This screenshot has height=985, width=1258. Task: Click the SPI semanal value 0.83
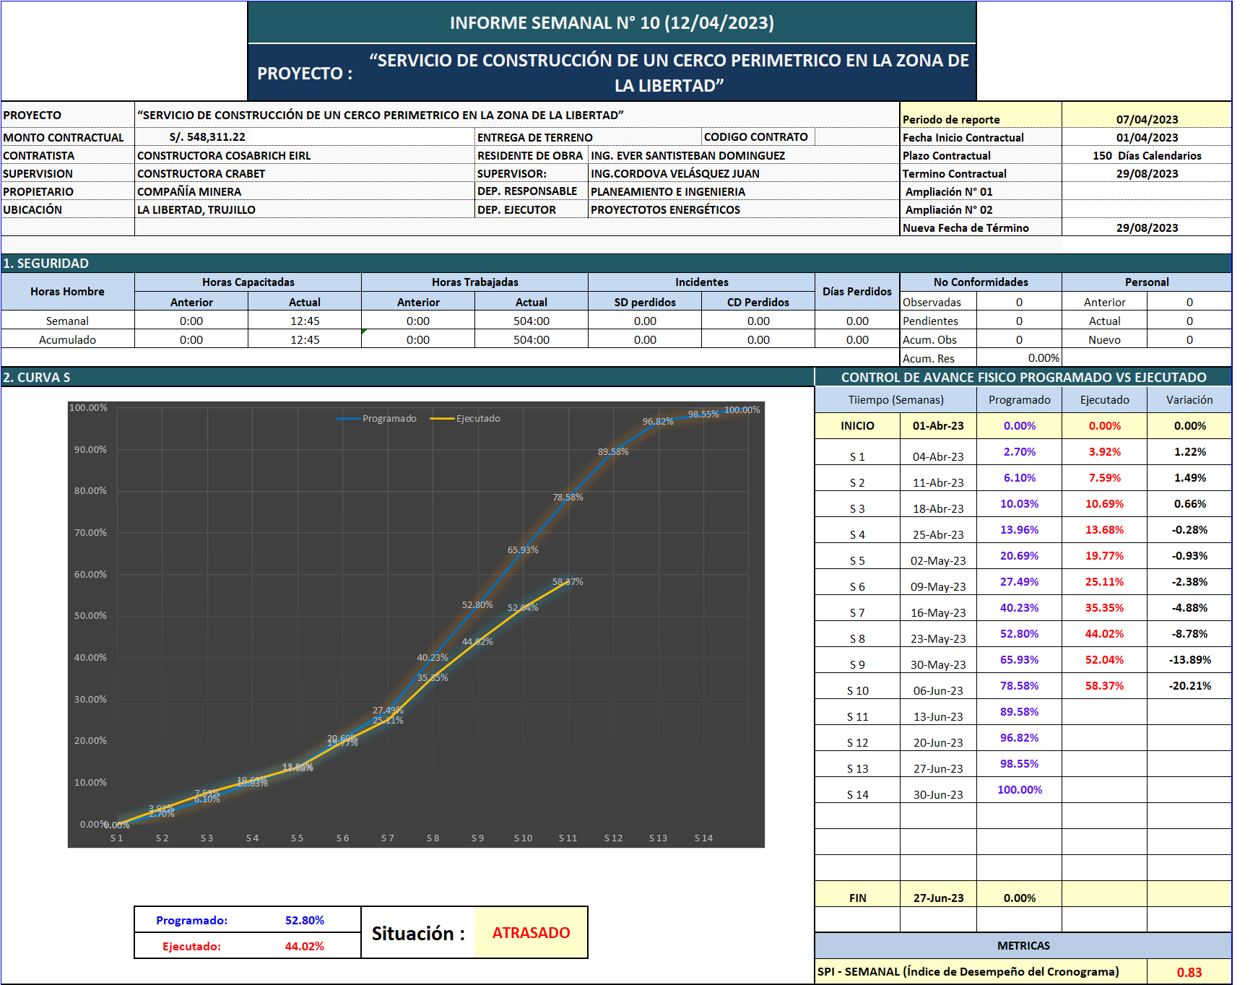tap(1189, 972)
